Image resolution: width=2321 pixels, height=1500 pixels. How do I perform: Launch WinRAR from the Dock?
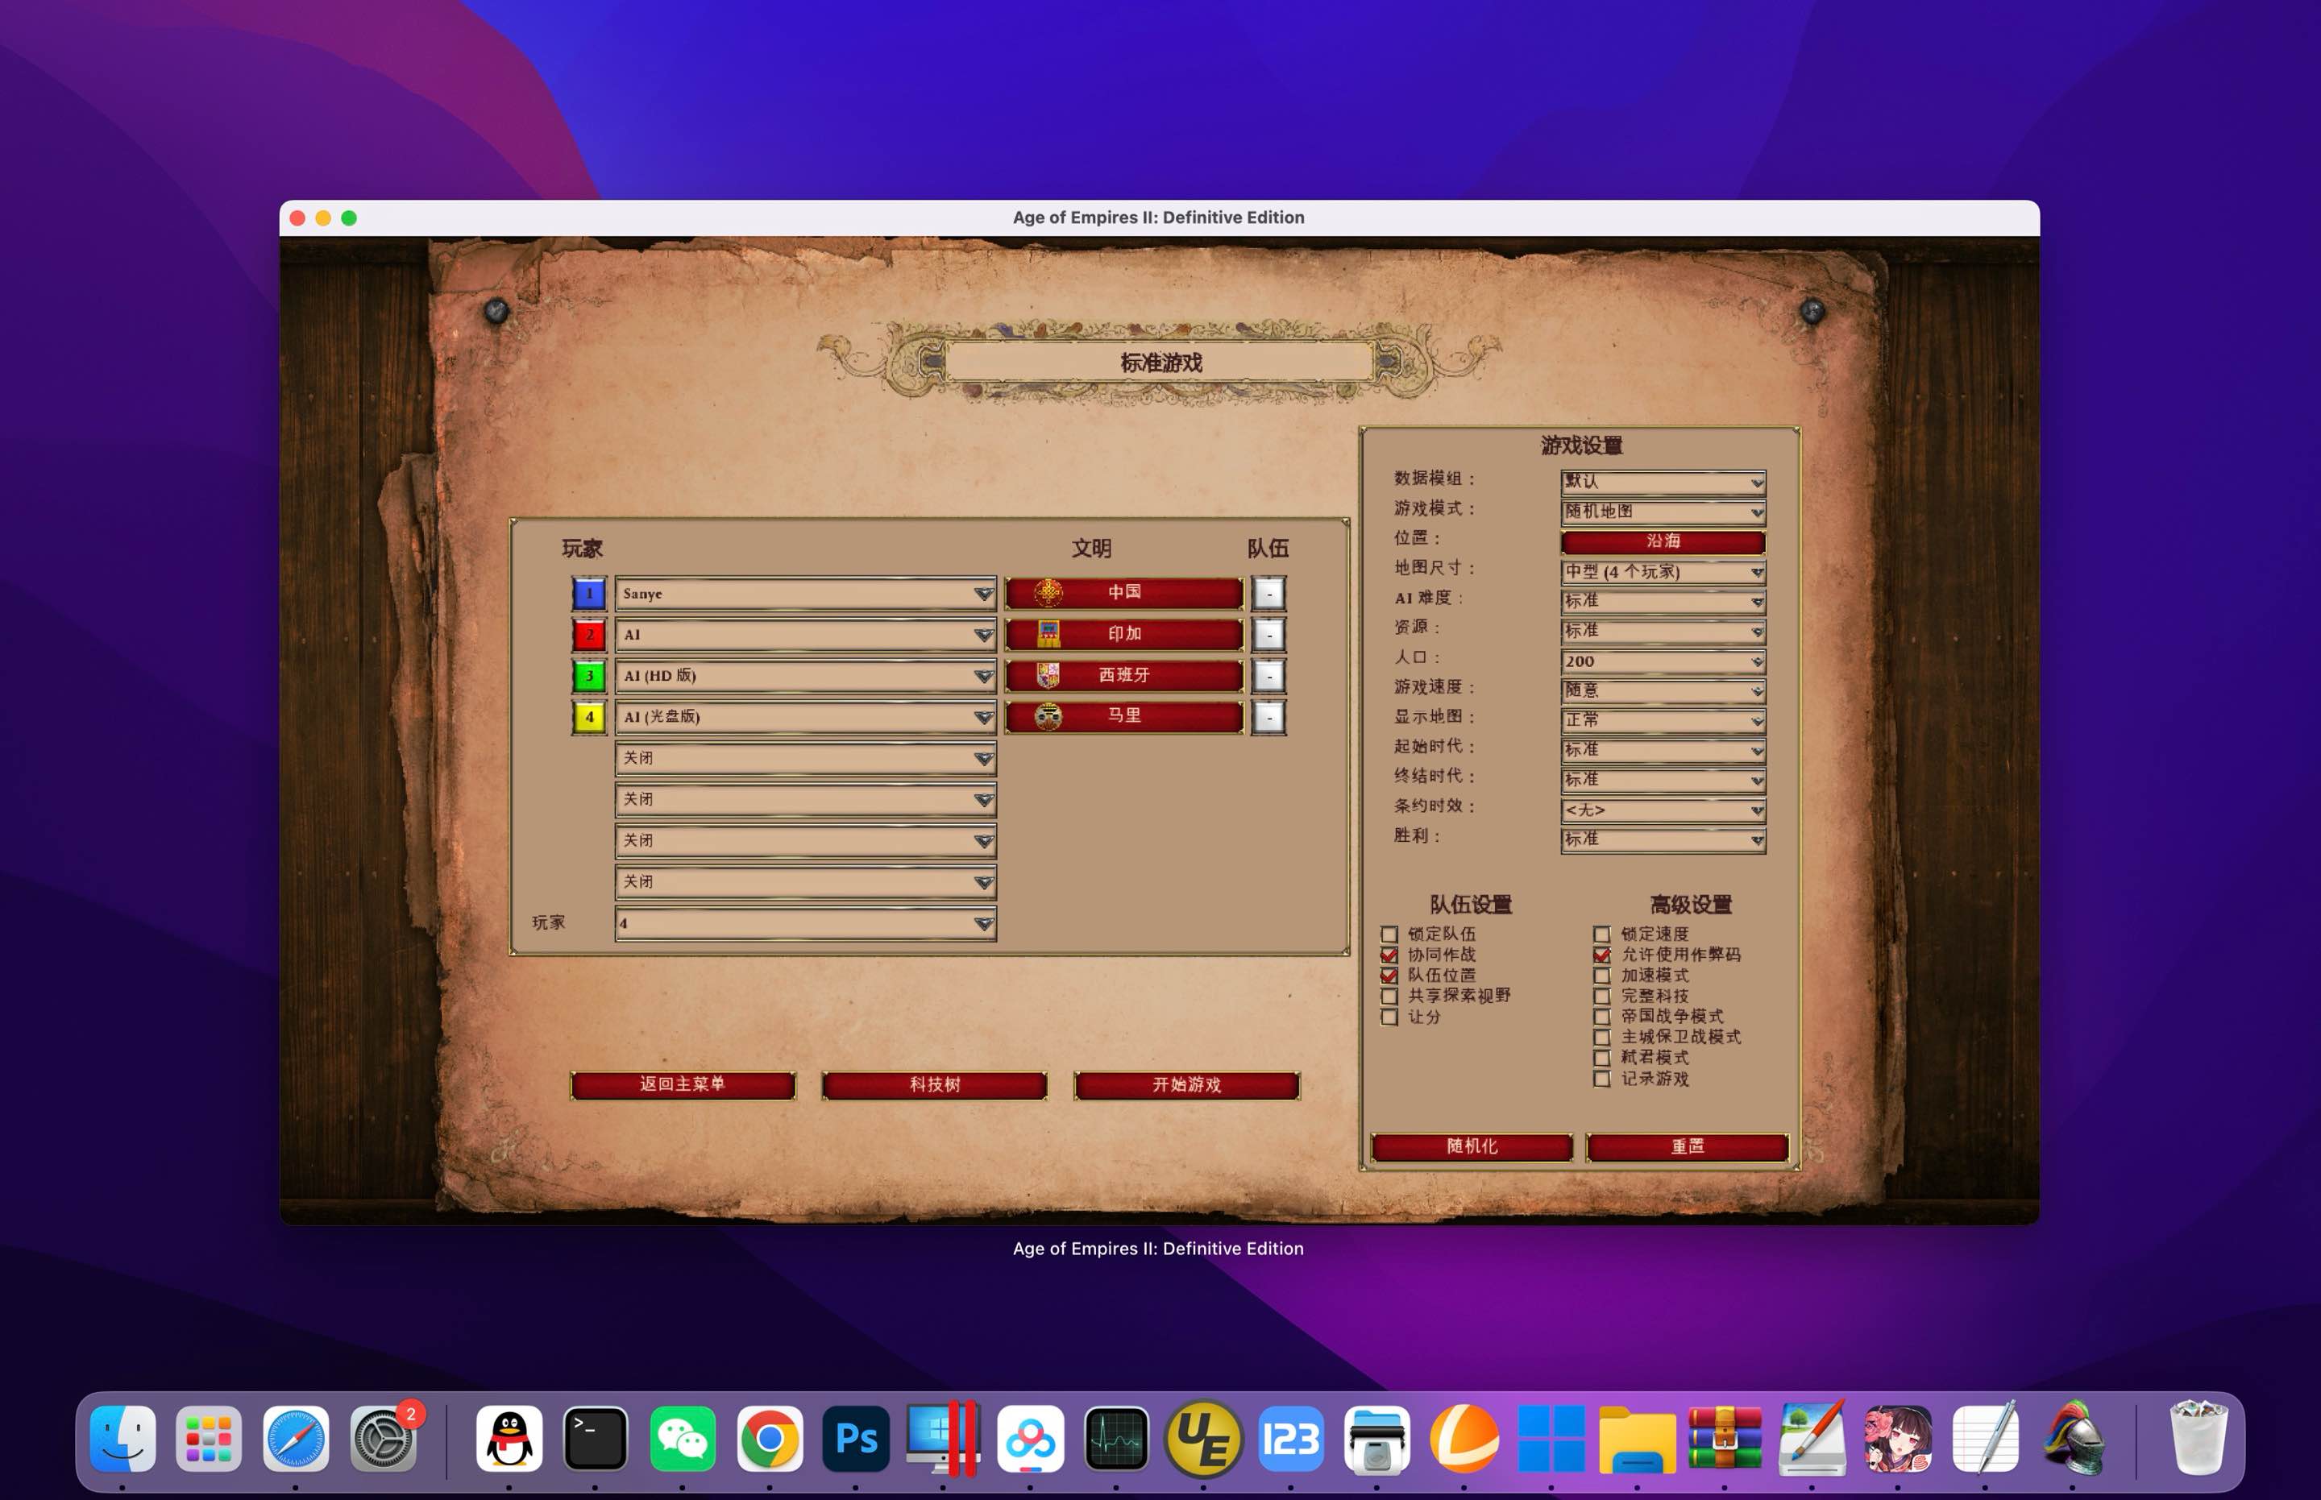(1724, 1439)
